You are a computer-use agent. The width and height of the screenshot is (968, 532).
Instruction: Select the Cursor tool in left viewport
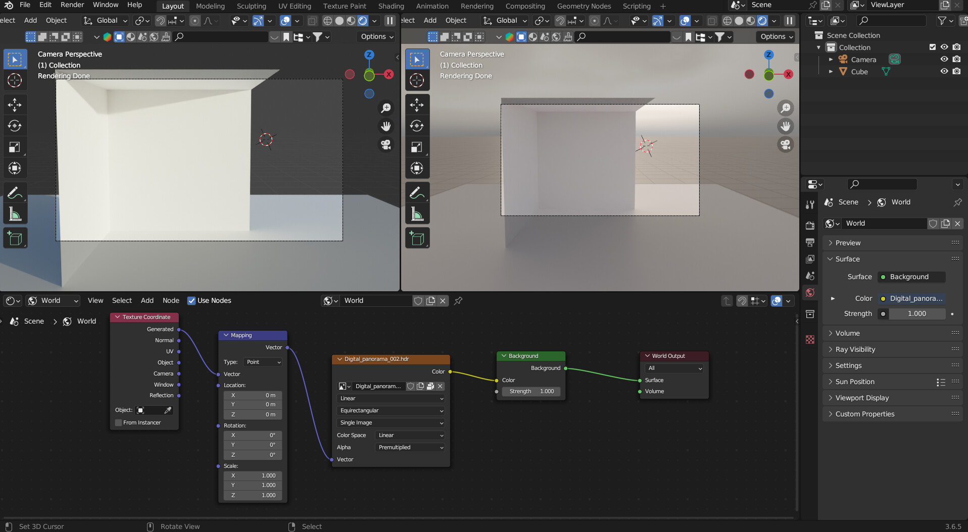[15, 80]
